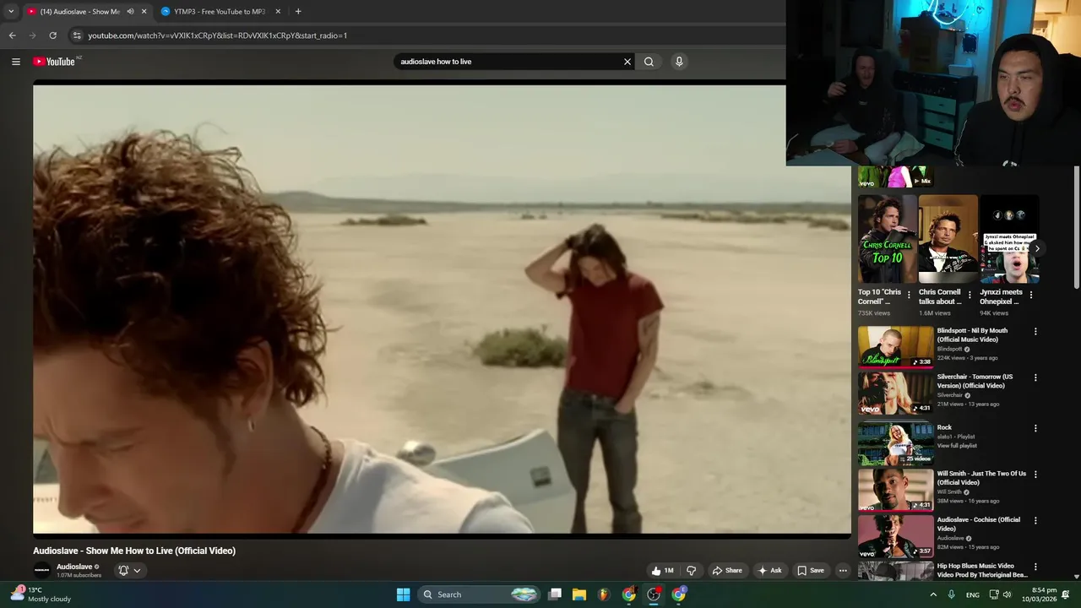Viewport: 1081px width, 608px height.
Task: Open 'Top 10 Chris Cornell' short thumbnail
Action: click(x=888, y=239)
